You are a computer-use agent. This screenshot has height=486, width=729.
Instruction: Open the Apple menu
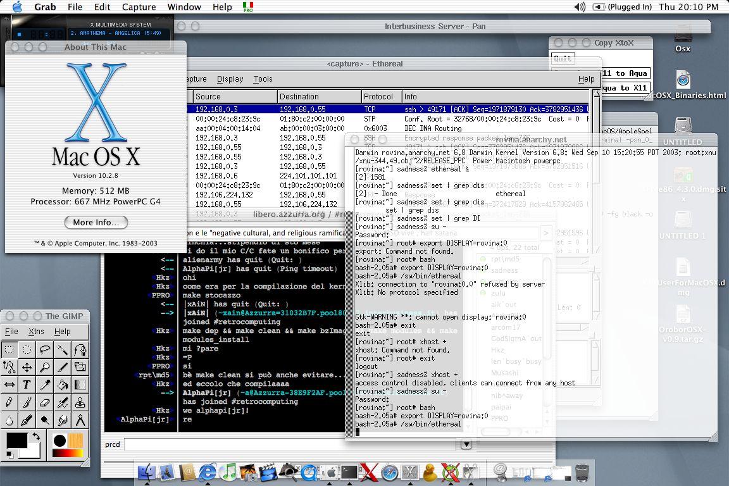tap(17, 6)
